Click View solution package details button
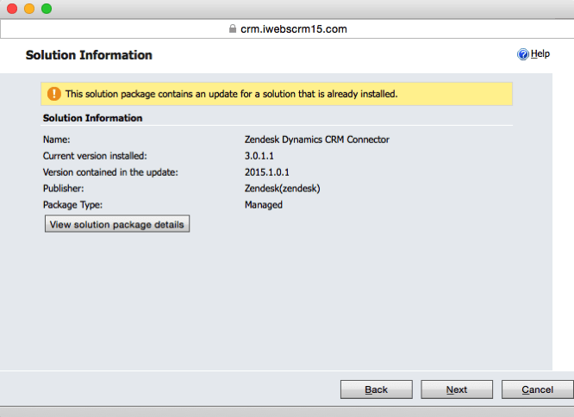Screen dimensions: 574x417 click(x=117, y=224)
